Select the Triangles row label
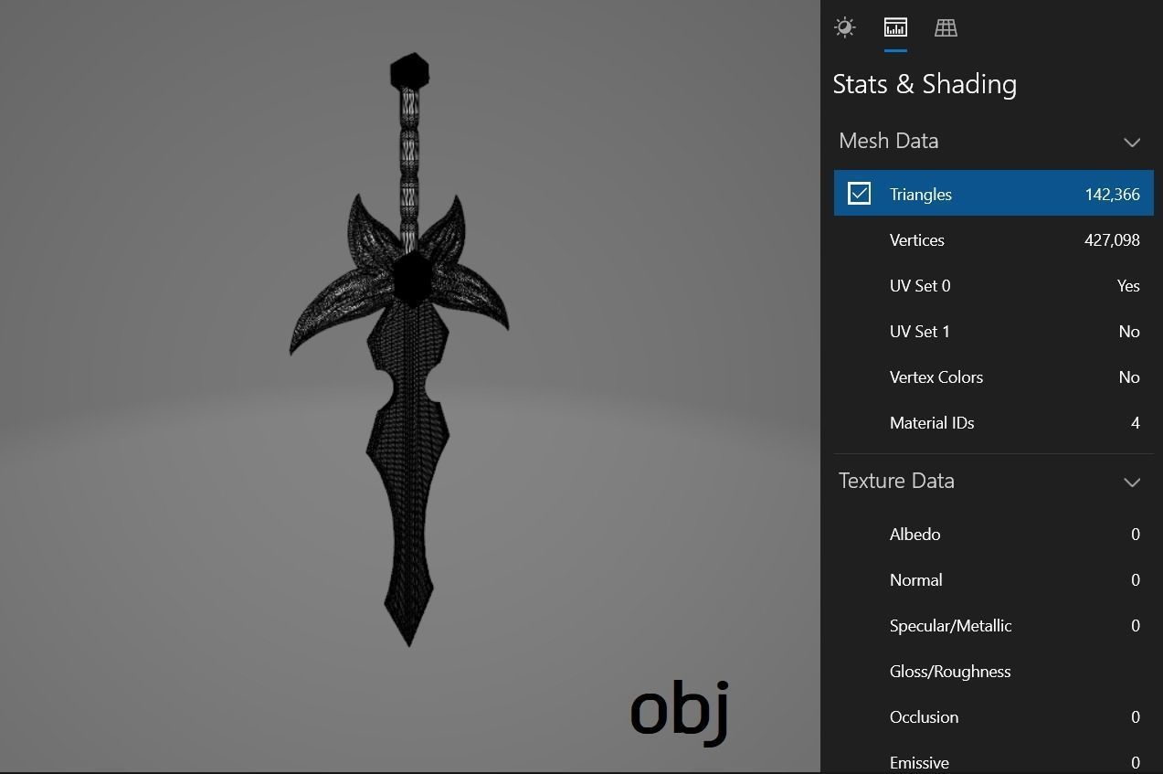This screenshot has height=774, width=1163. tap(920, 194)
